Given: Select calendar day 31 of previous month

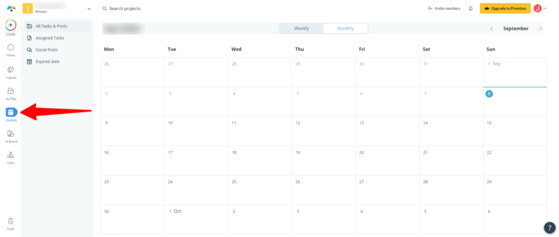Looking at the screenshot, I should coord(451,72).
